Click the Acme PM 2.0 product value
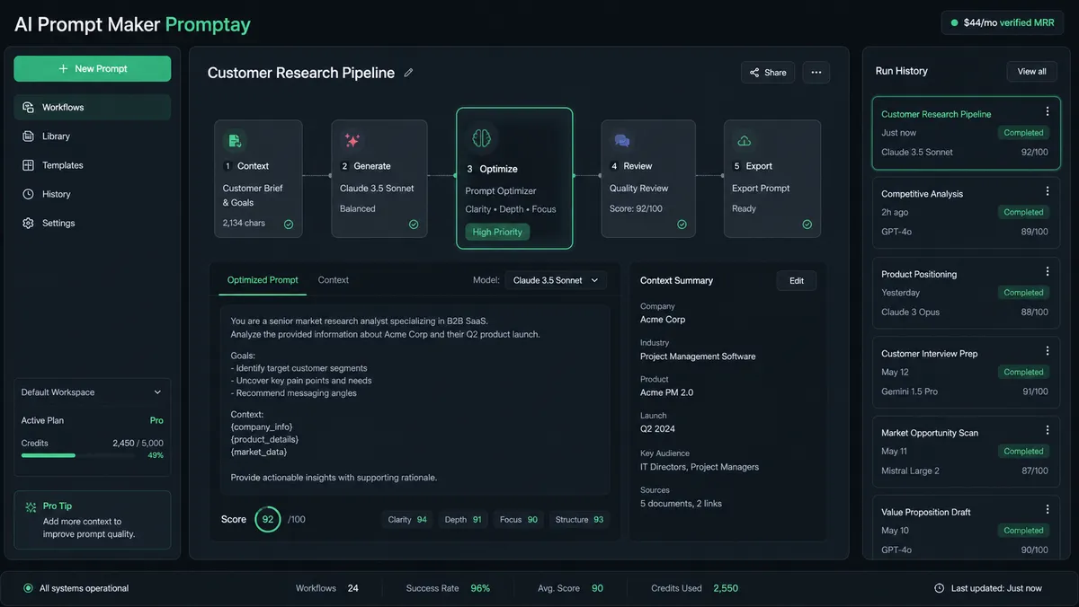1079x607 pixels. pos(666,392)
